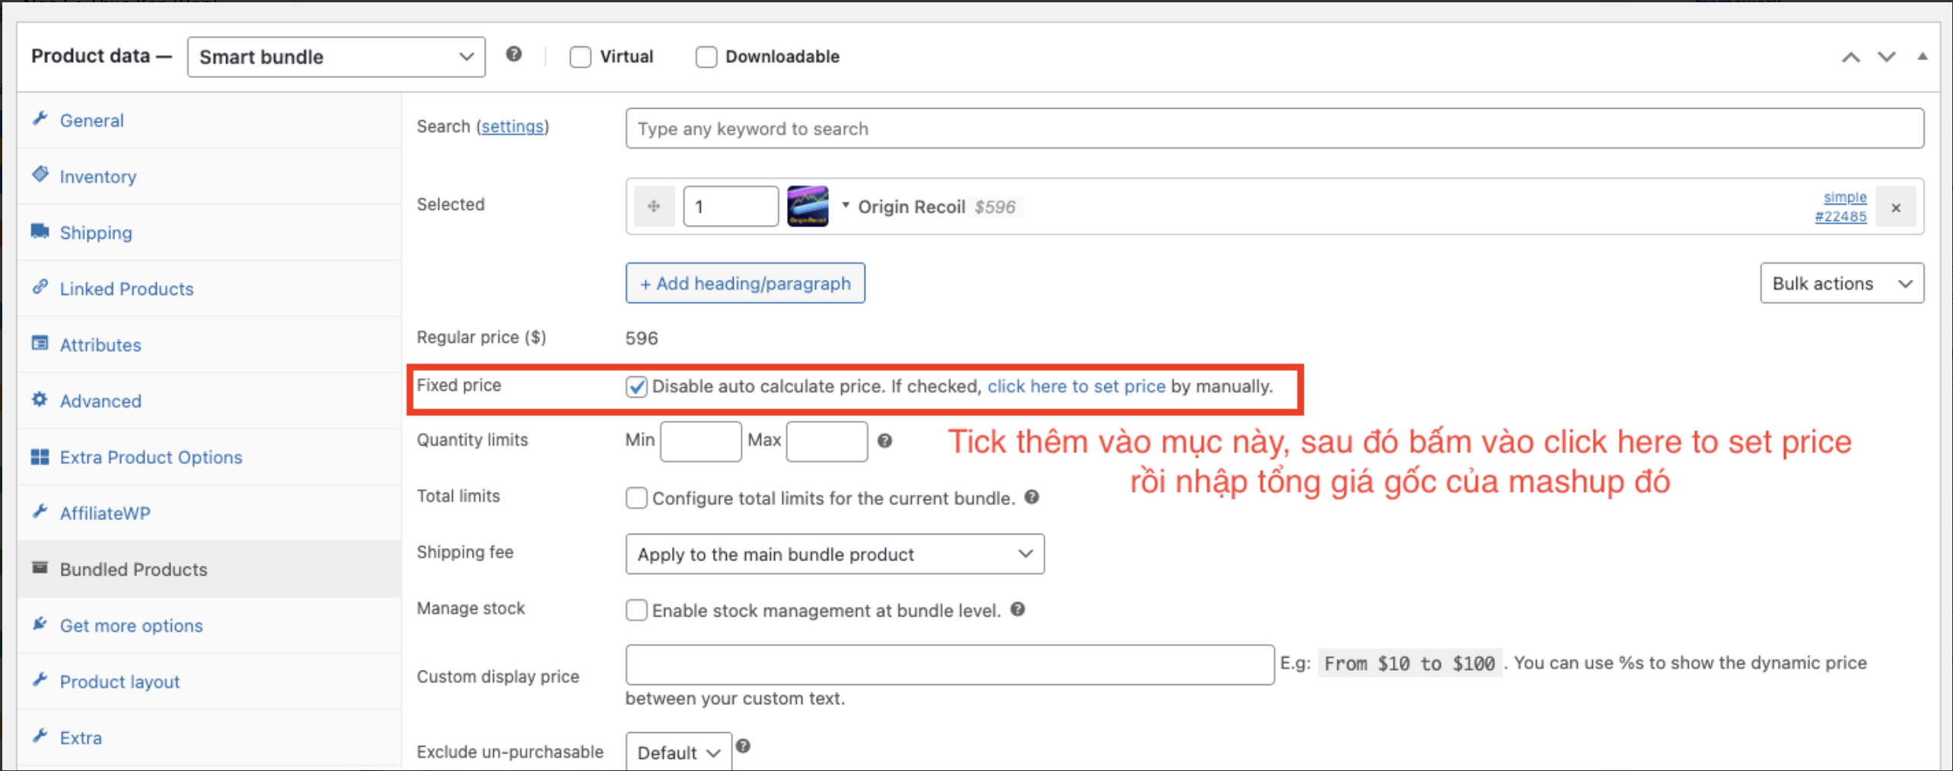Click the help icon beside product type dropdown
1953x771 pixels.
pos(514,55)
